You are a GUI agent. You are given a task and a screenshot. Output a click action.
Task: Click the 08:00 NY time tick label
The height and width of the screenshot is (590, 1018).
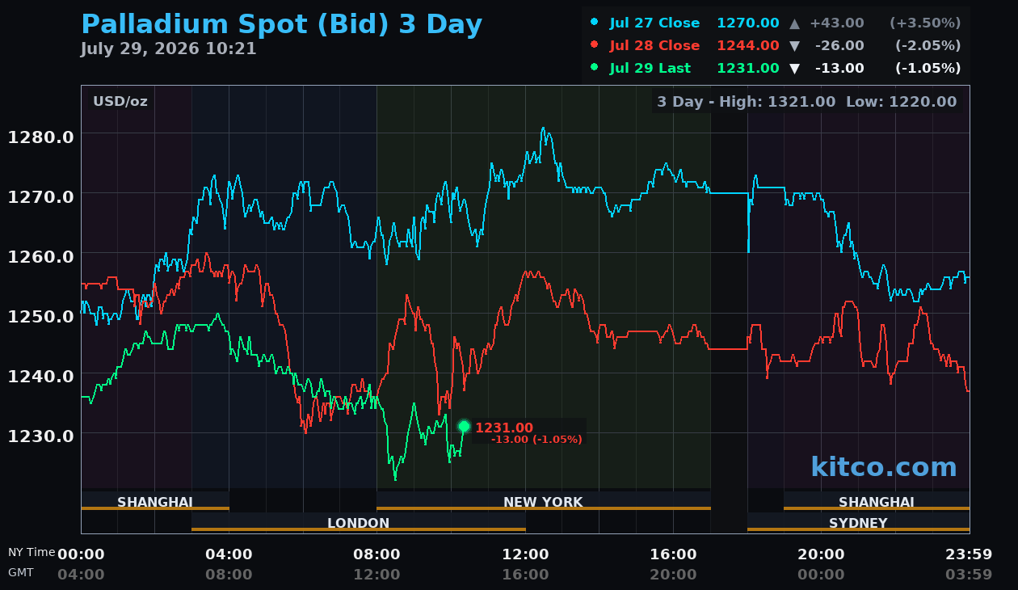(x=376, y=554)
